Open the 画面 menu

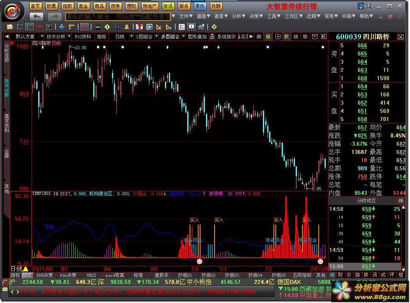coord(203,16)
